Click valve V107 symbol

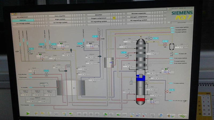point(29,51)
